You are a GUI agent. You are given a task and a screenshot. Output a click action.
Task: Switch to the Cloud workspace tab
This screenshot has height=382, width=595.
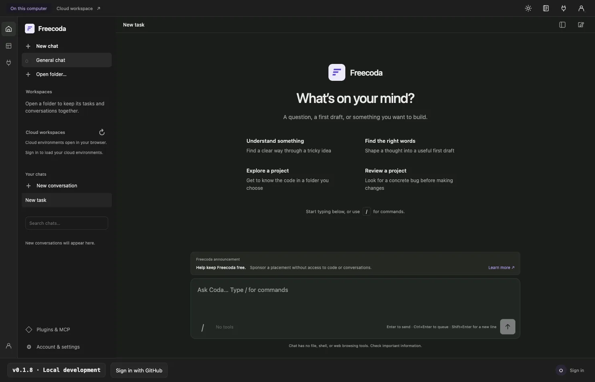78,8
